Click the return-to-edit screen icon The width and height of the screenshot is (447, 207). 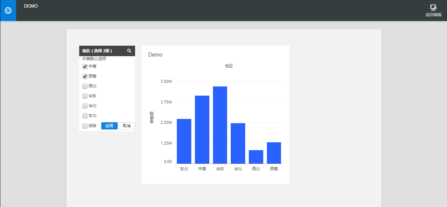click(x=433, y=7)
